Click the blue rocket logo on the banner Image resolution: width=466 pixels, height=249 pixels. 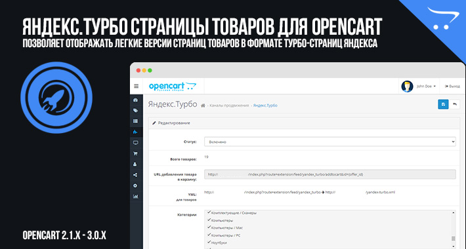pos(56,98)
